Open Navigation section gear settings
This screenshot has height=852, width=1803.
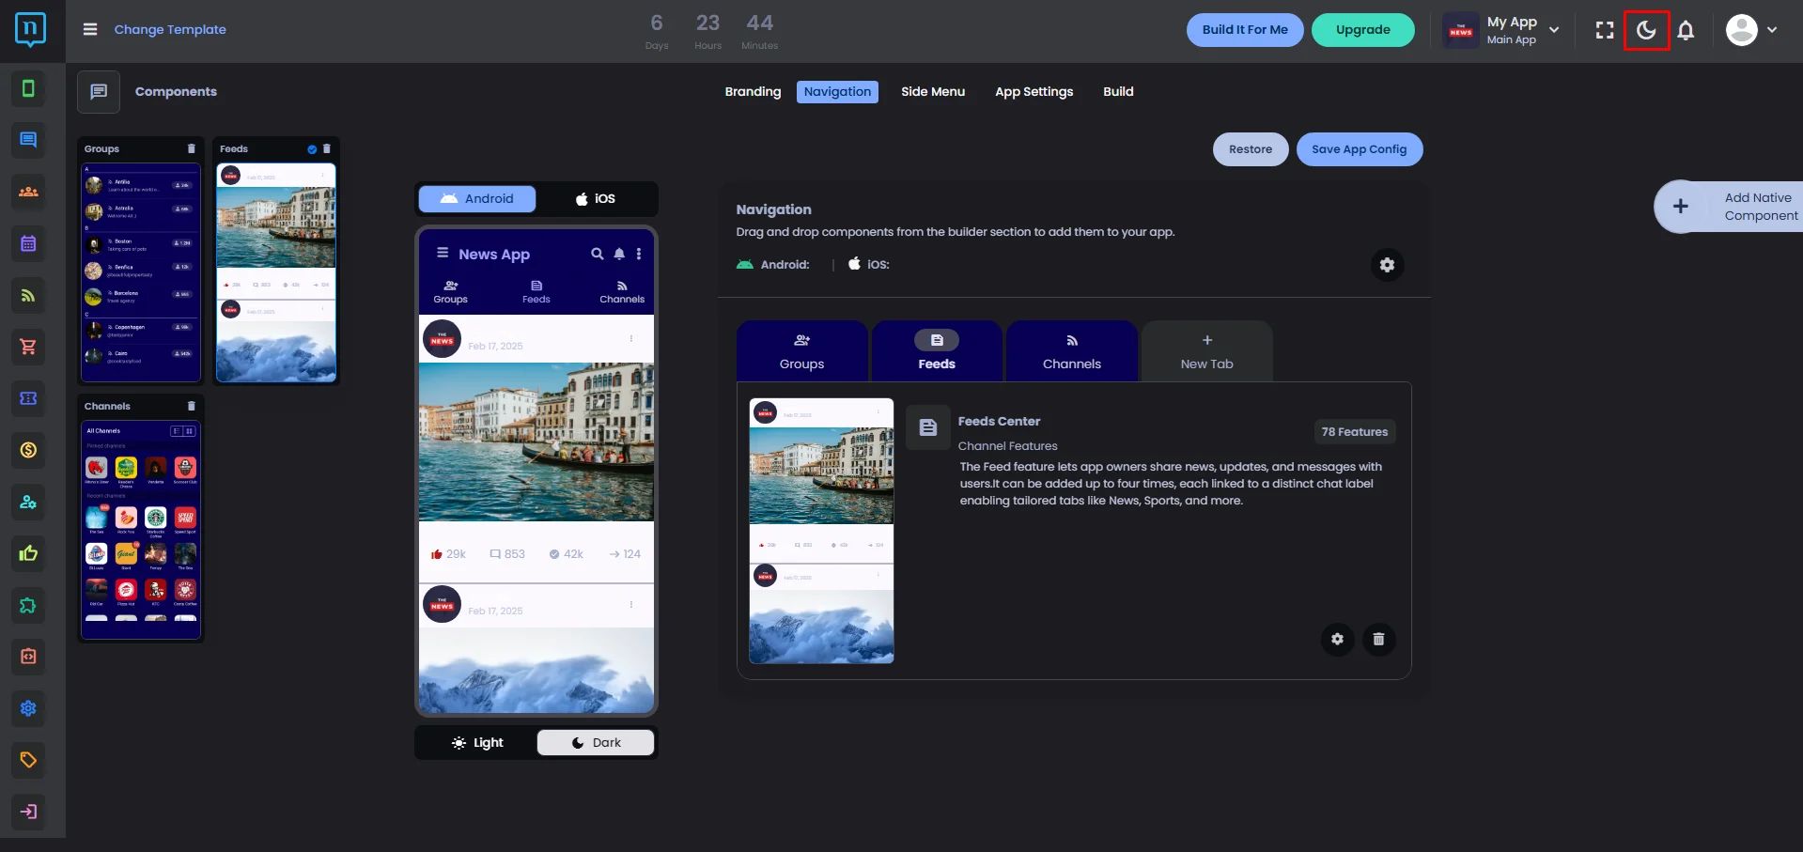point(1387,265)
